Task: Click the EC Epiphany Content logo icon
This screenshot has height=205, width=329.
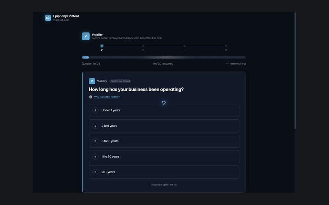Action: click(x=48, y=18)
